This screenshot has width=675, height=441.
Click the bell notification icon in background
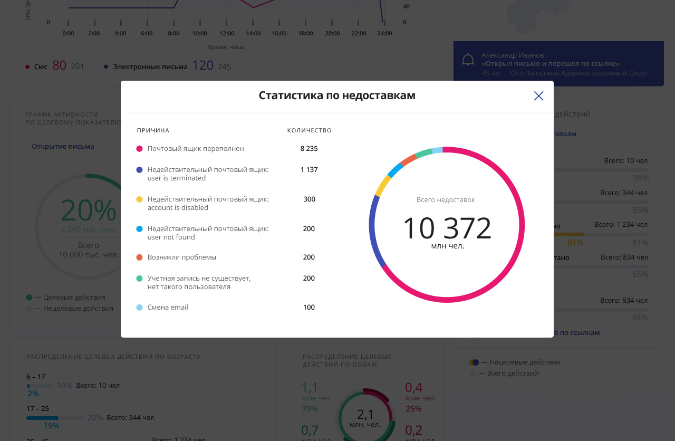pos(468,60)
